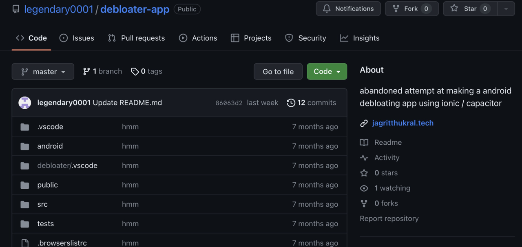Click the fork icon beside 0 forks
This screenshot has height=247, width=522.
(364, 203)
